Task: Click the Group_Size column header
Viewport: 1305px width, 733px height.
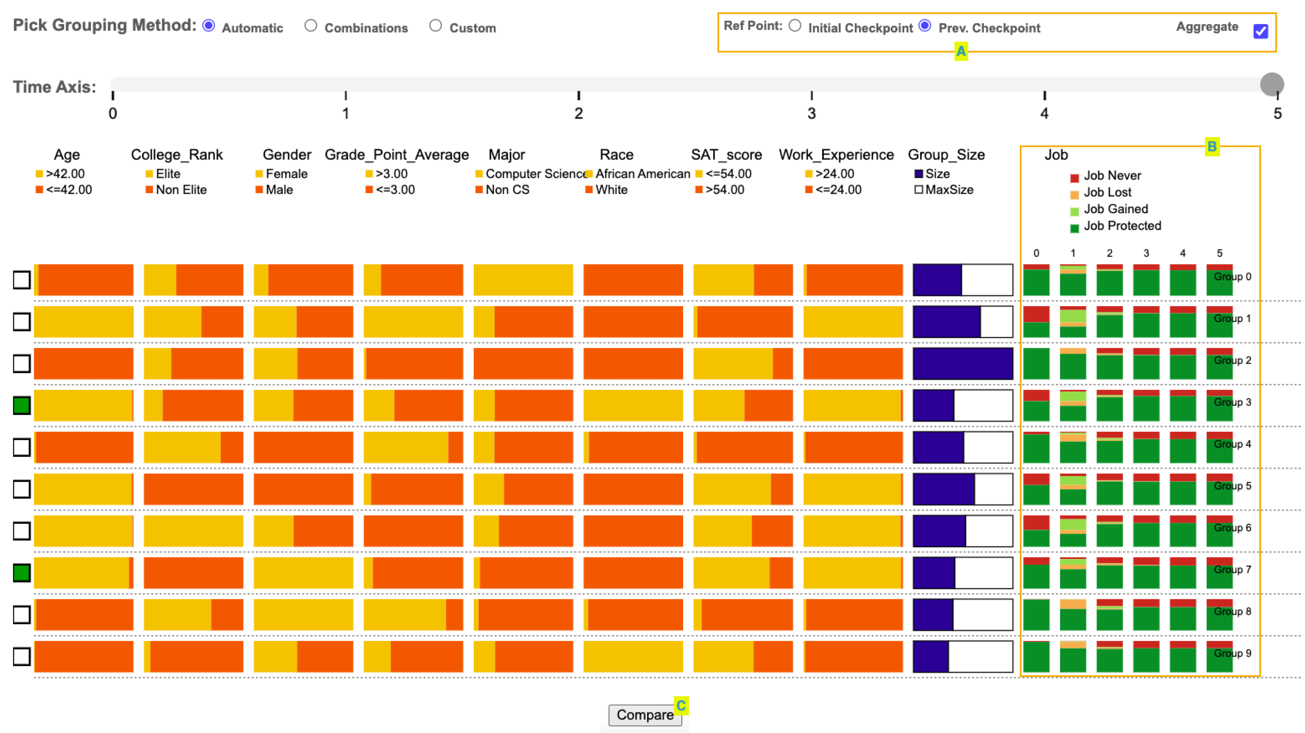Action: click(x=946, y=155)
